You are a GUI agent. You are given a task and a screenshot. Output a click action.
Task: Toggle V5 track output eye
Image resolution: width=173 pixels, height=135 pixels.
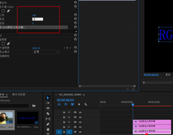tap(80, 113)
